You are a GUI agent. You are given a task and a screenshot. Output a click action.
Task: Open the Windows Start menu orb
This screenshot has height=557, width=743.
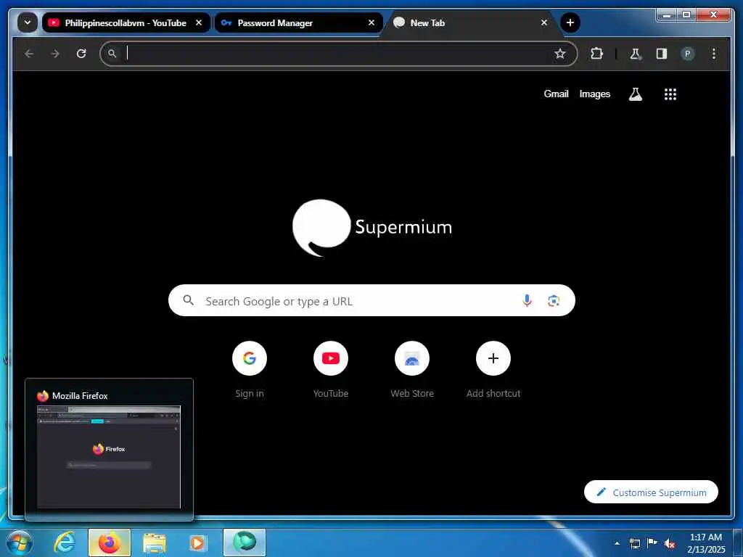[x=20, y=542]
